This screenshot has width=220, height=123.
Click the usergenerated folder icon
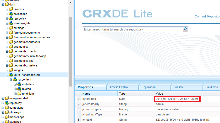pos(7,98)
